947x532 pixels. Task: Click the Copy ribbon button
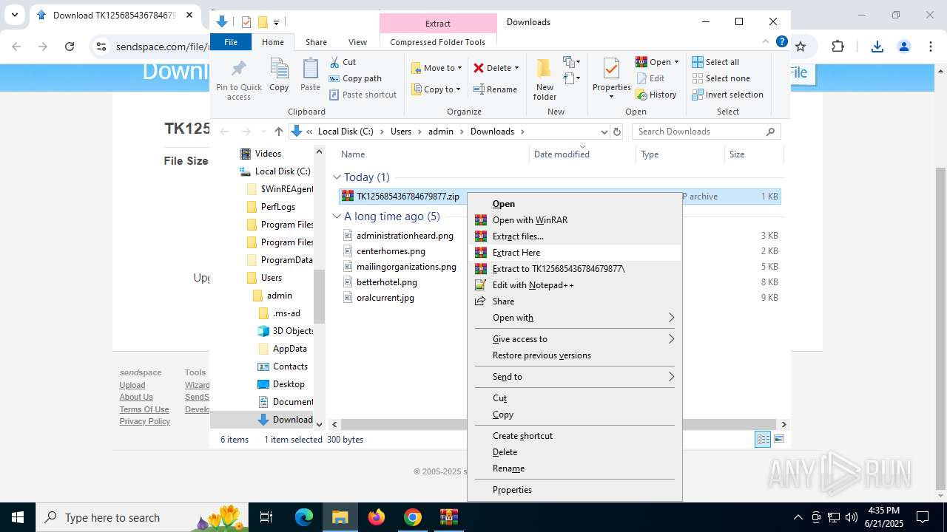pyautogui.click(x=279, y=75)
